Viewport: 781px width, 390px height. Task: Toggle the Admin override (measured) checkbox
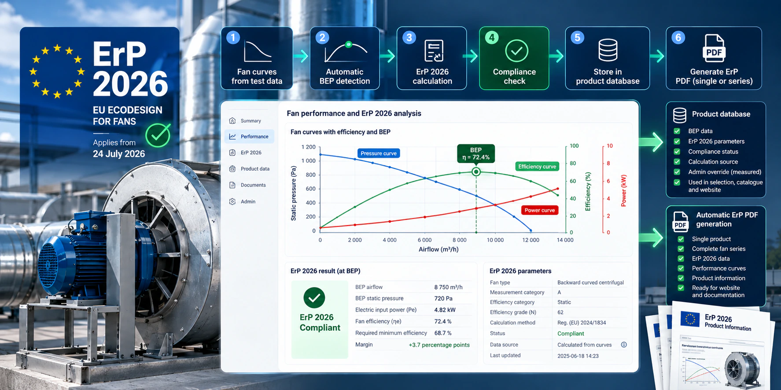tap(677, 172)
